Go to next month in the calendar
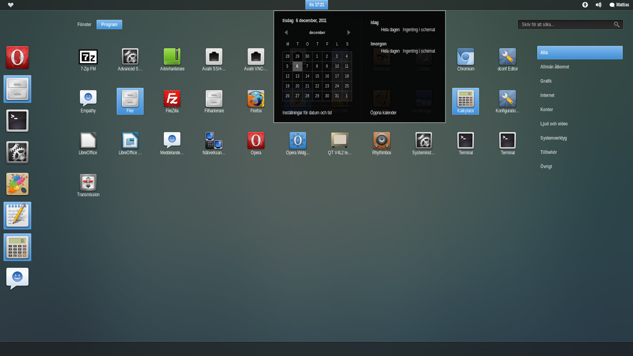Screen dimensions: 633x356 tap(349, 32)
